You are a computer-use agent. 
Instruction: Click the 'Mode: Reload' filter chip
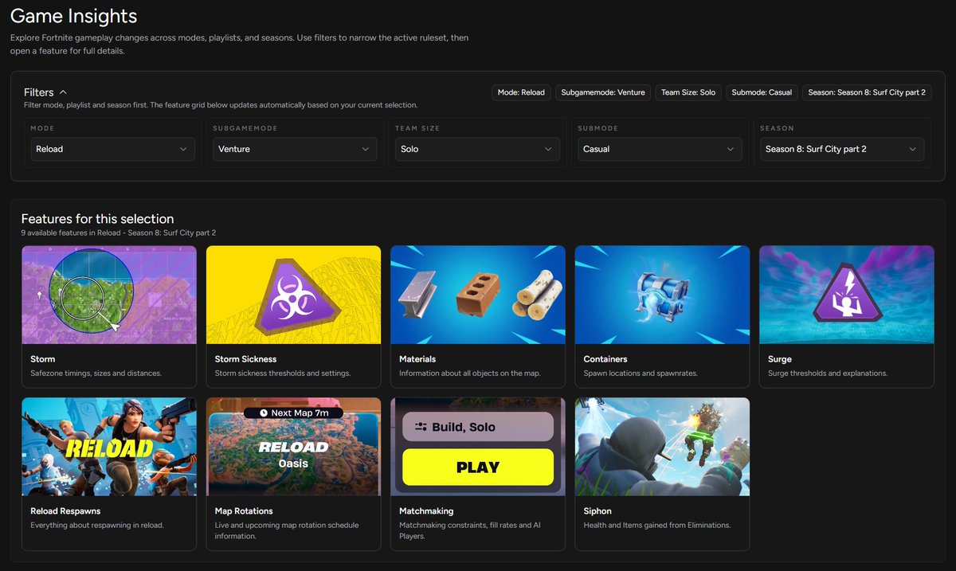[521, 92]
